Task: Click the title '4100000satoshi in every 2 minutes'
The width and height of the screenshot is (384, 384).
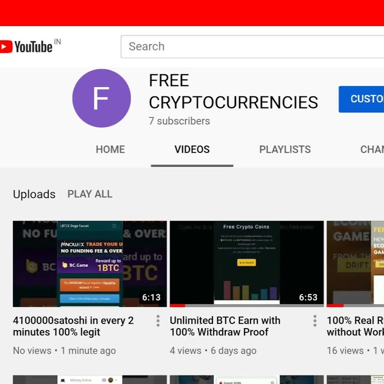Action: pyautogui.click(x=73, y=326)
